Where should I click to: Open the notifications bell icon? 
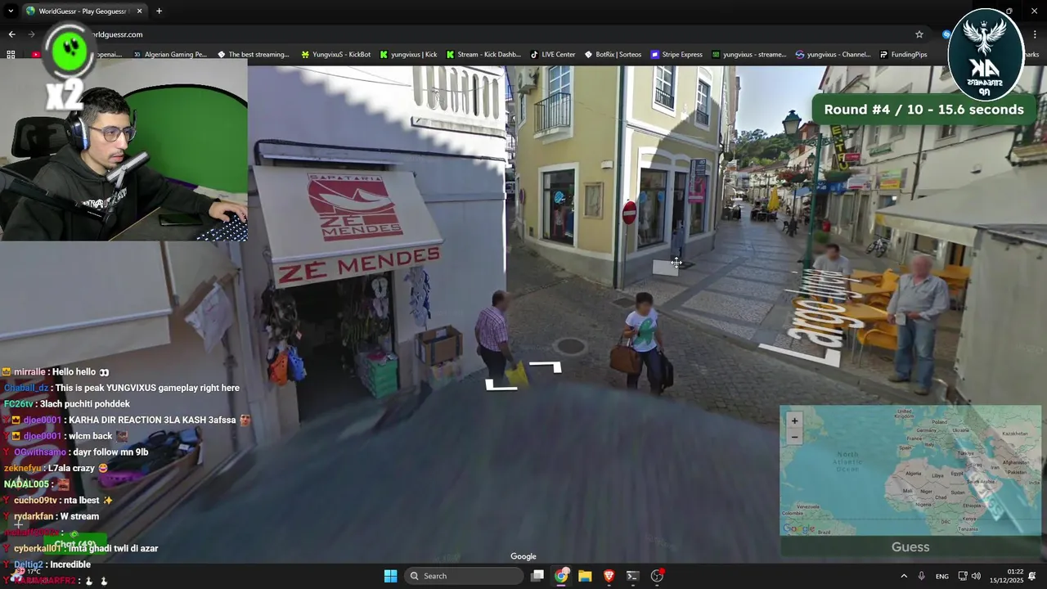pyautogui.click(x=1032, y=576)
